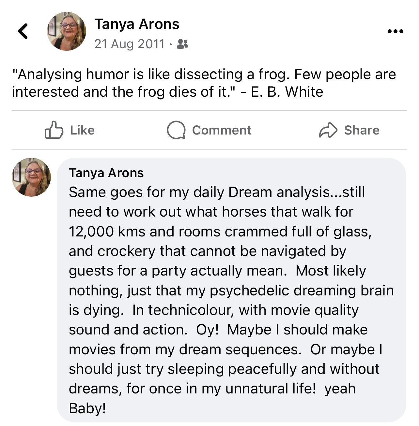Image resolution: width=419 pixels, height=426 pixels.
Task: Click the friends audience icon beside the date
Action: tap(182, 44)
